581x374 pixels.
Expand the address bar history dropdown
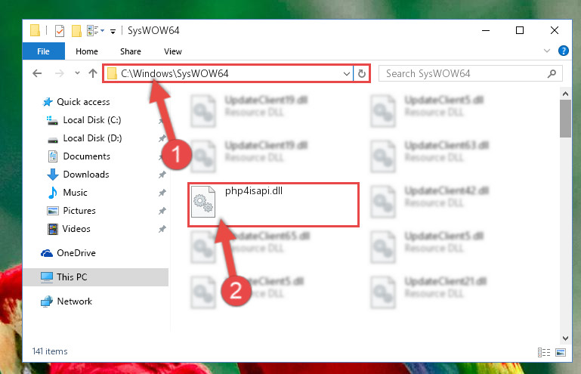coord(347,73)
